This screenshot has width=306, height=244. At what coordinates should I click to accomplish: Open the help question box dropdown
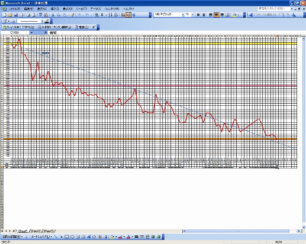coord(292,9)
